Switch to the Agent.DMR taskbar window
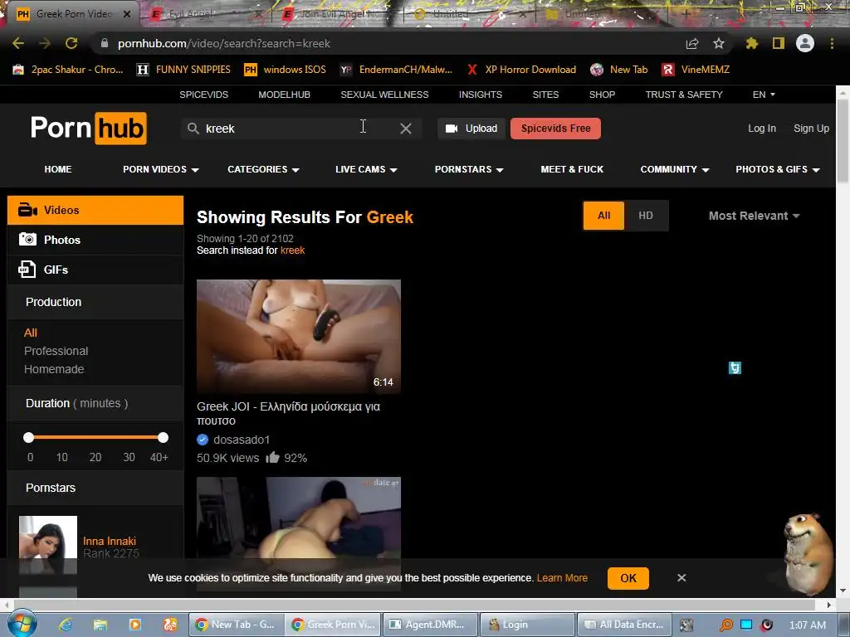Image resolution: width=850 pixels, height=637 pixels. 430,625
